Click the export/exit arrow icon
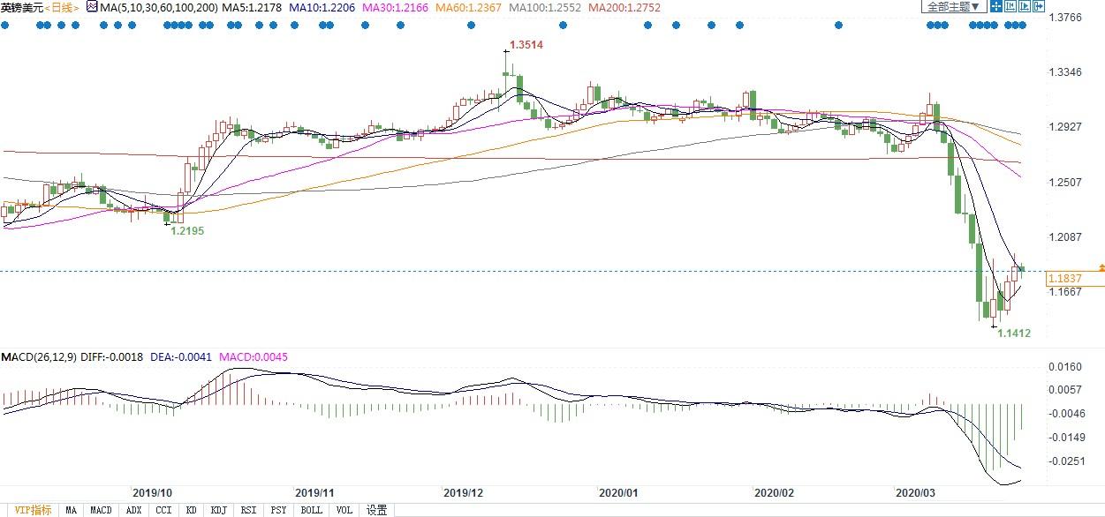Viewport: 1105px width, 517px height. (x=1039, y=6)
